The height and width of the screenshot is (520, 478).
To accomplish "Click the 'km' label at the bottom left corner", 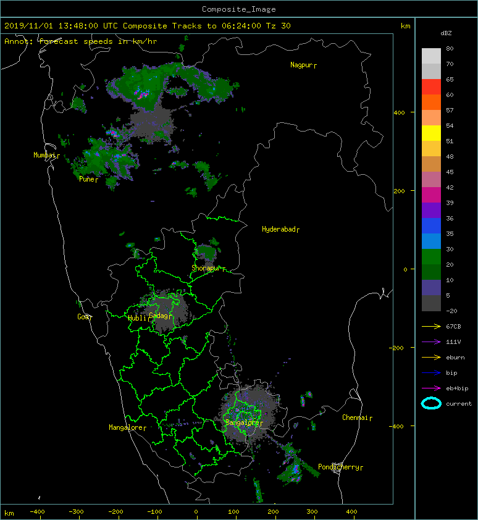I will (x=9, y=513).
